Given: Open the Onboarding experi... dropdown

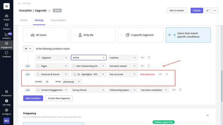Looking at the screenshot, I should [x=123, y=90].
